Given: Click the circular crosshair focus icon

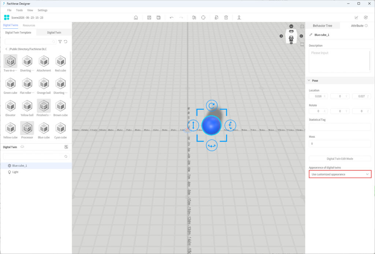Looking at the screenshot, I should (x=203, y=18).
